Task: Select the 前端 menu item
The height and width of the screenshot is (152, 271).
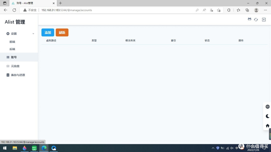Action: 12,42
